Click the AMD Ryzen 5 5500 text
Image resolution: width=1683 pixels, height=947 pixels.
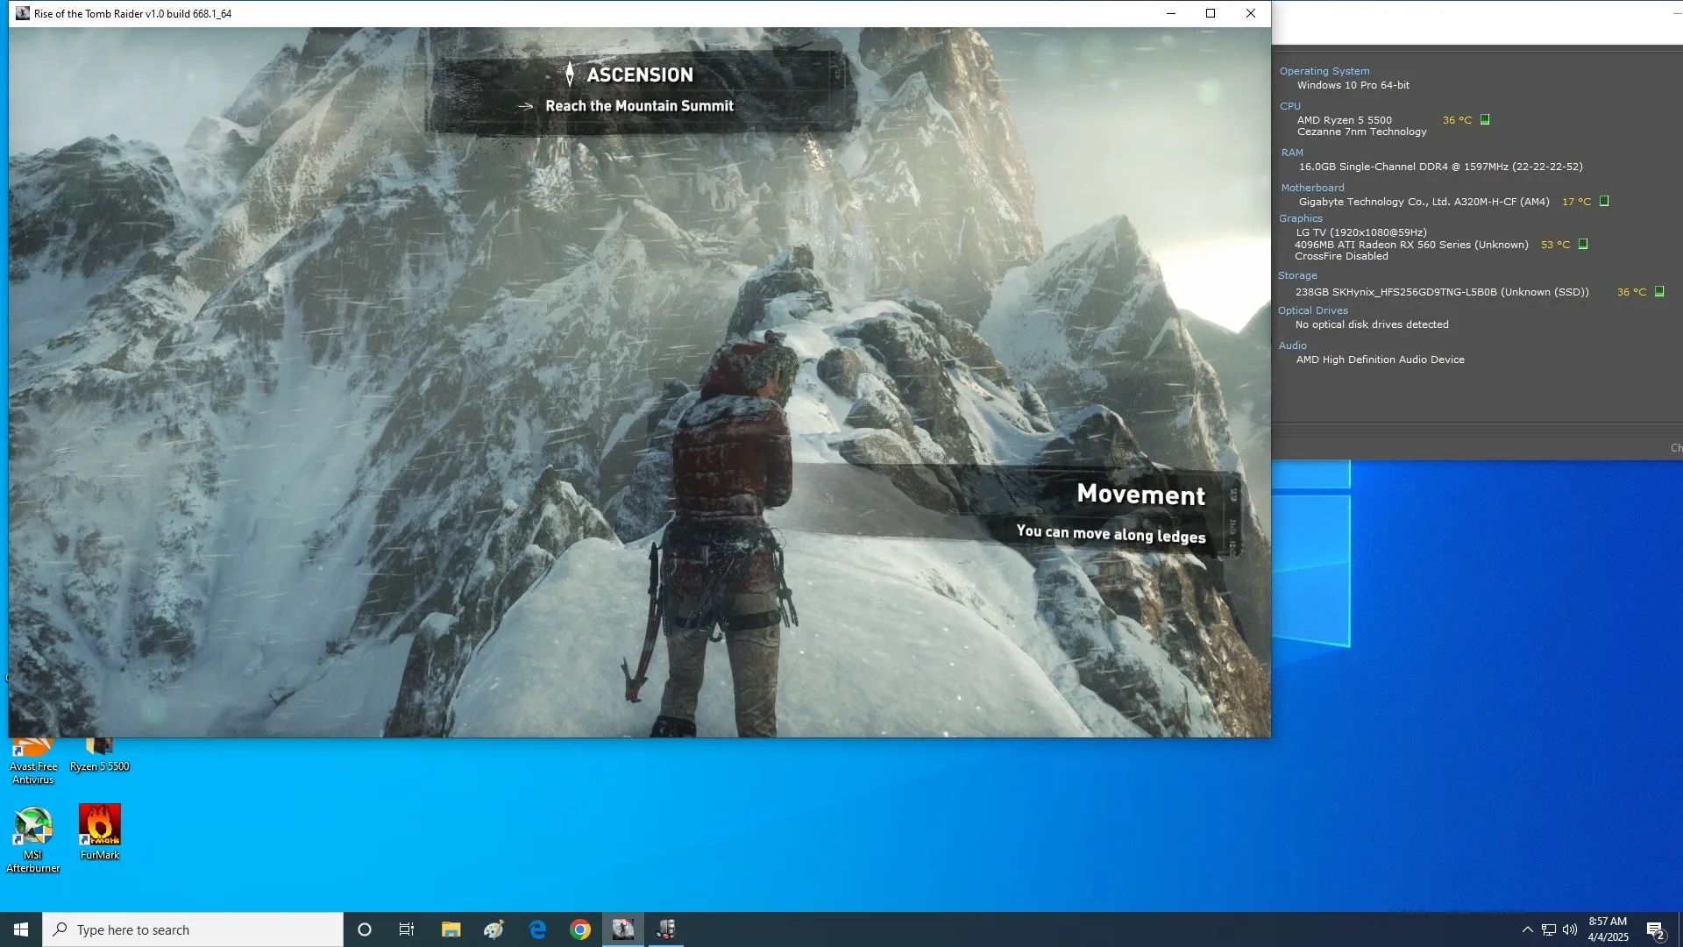coord(1344,120)
